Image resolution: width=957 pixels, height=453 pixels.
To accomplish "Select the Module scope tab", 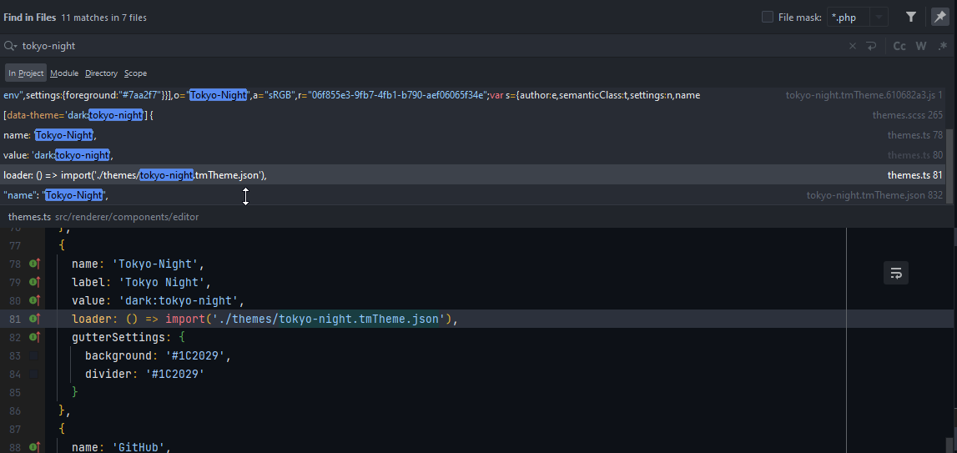I will pyautogui.click(x=64, y=73).
